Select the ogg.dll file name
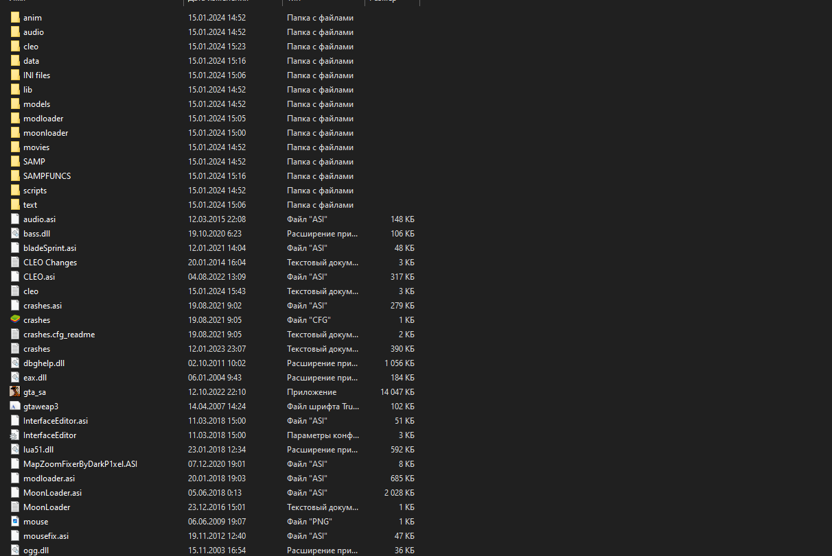This screenshot has width=832, height=556. (x=36, y=551)
